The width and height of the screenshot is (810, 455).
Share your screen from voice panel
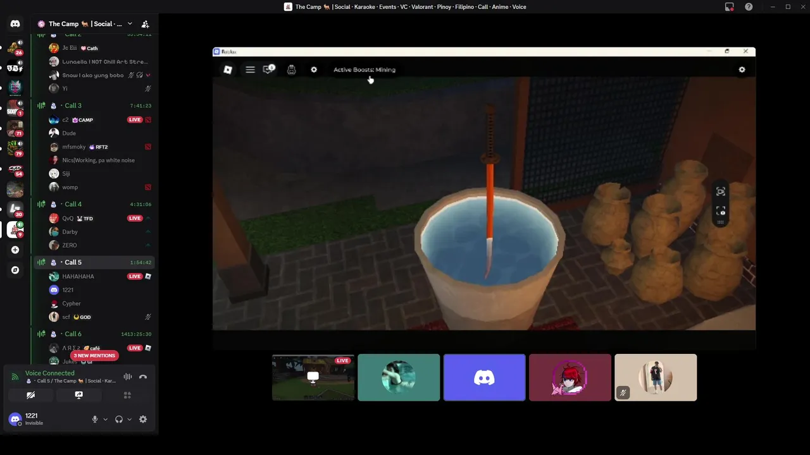[x=79, y=395]
